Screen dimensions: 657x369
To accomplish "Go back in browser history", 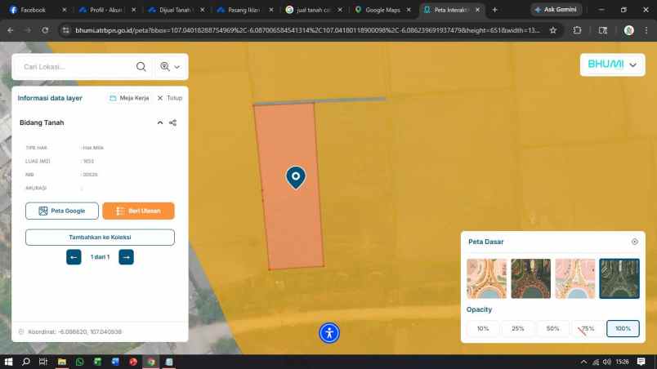I will [x=11, y=30].
